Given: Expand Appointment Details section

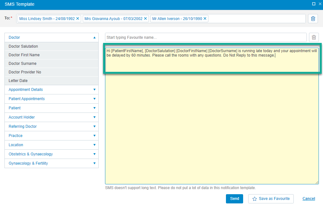Looking at the screenshot, I should (x=52, y=90).
